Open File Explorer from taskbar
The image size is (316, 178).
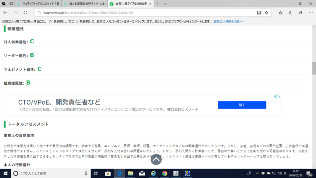(130, 174)
